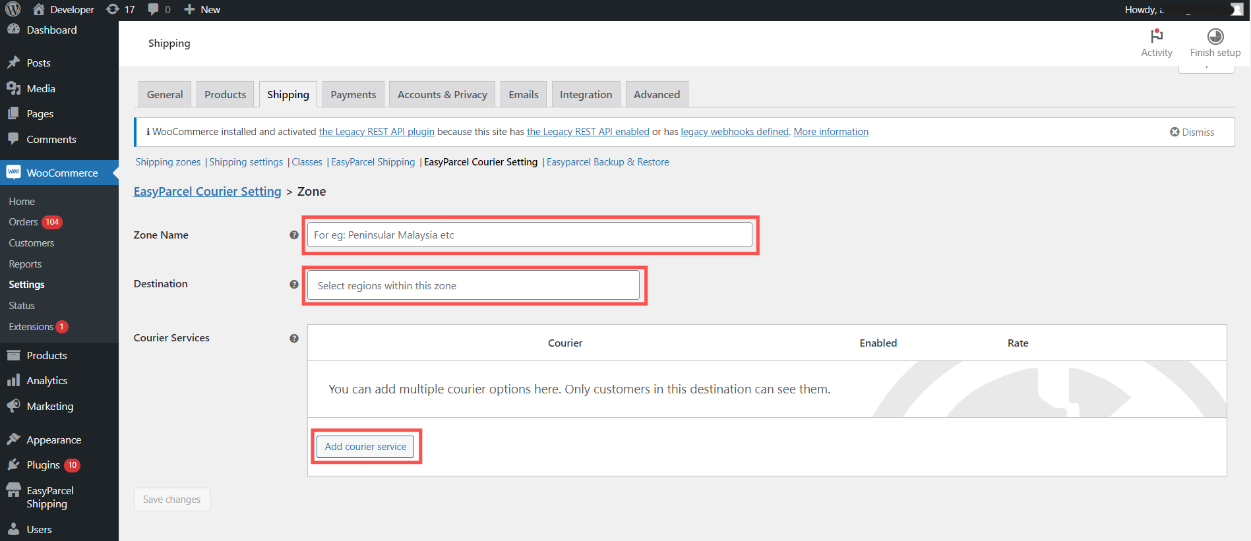The width and height of the screenshot is (1251, 541).
Task: Click the New plus icon in admin bar
Action: 189,9
